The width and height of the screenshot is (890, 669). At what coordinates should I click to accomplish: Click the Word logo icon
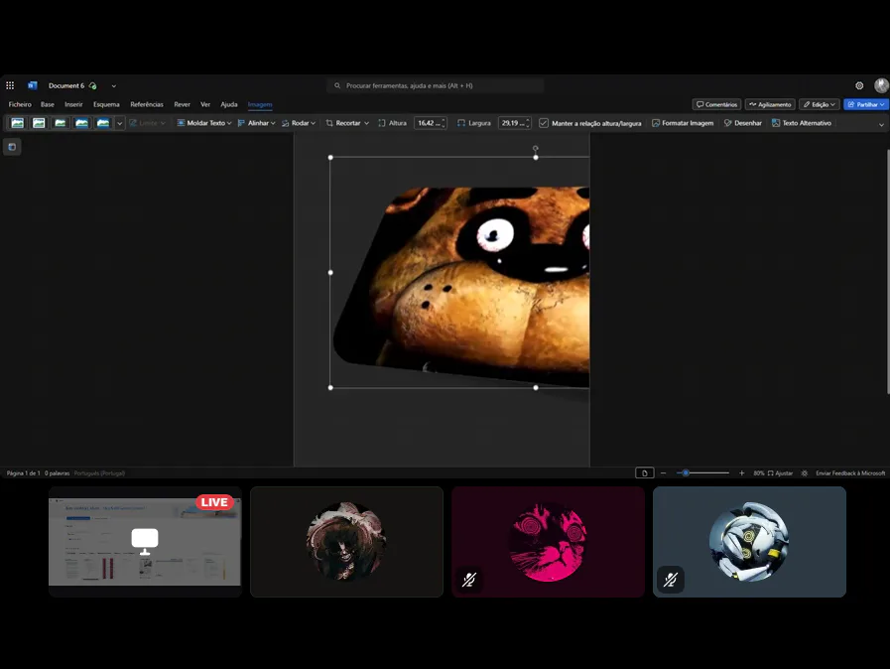click(33, 85)
